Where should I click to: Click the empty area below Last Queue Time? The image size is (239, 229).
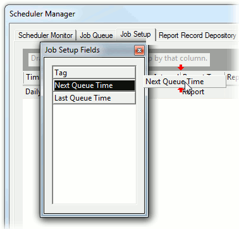(94, 154)
